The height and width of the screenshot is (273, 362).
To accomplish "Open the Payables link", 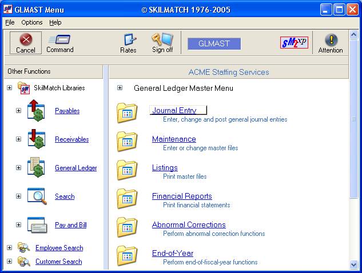I will coord(67,111).
